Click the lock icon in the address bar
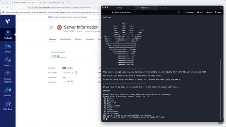 point(32,7)
